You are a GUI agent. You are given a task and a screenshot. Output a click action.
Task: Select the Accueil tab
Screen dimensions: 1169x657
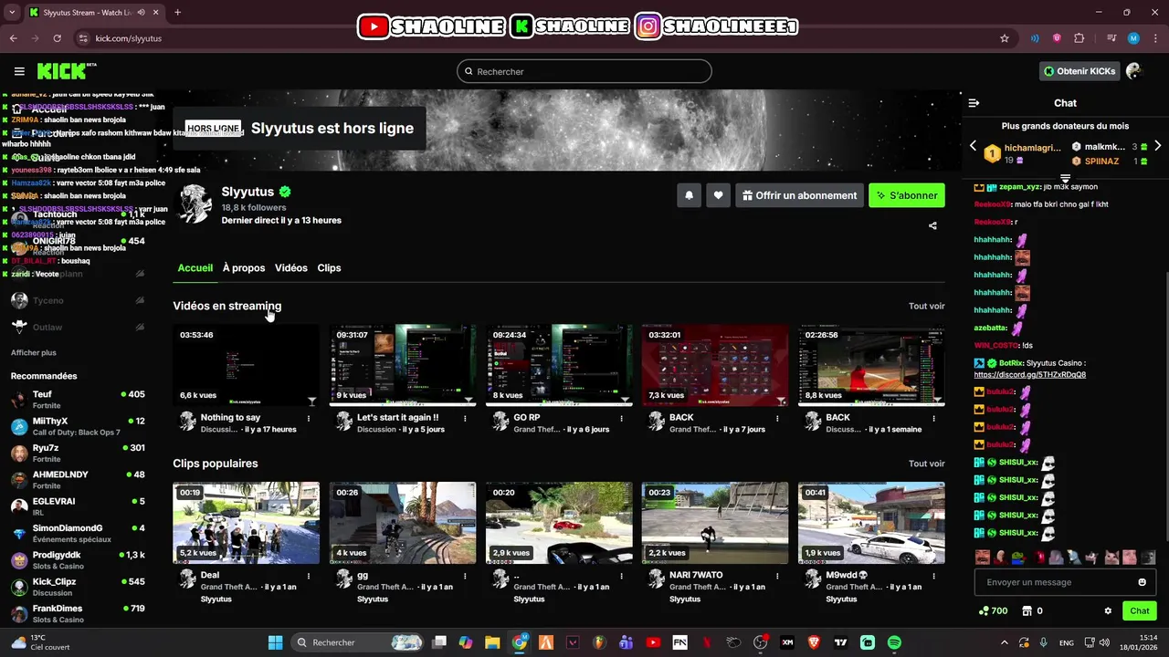[195, 267]
